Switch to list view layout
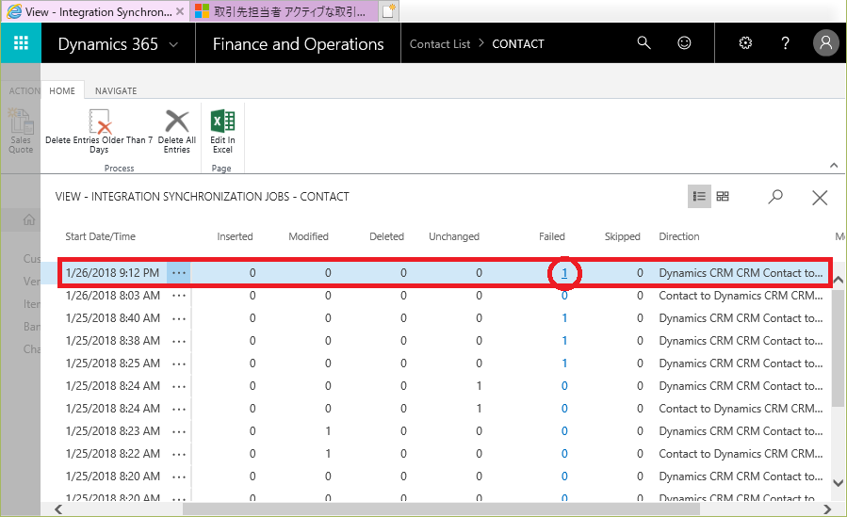Viewport: 847px width, 517px height. click(699, 197)
